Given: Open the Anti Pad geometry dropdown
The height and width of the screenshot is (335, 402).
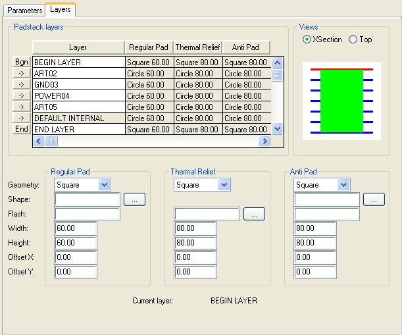Looking at the screenshot, I should pos(343,185).
